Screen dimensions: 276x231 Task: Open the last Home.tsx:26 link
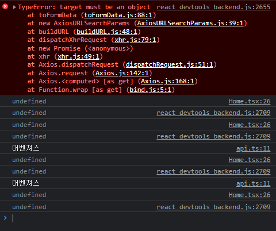(250, 195)
